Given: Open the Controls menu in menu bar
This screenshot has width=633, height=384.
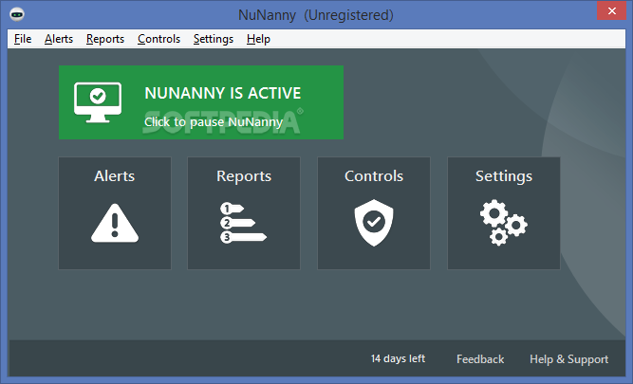Looking at the screenshot, I should click(x=159, y=39).
